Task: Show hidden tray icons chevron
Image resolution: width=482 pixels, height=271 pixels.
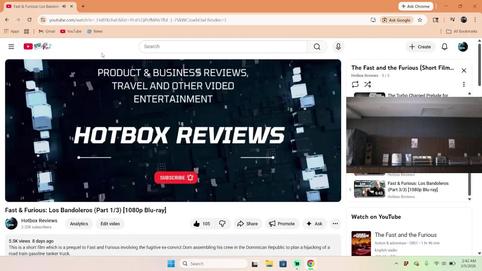Action: click(x=396, y=264)
